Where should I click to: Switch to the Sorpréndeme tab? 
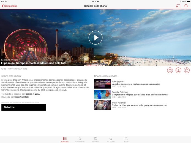pyautogui.click(x=80, y=140)
